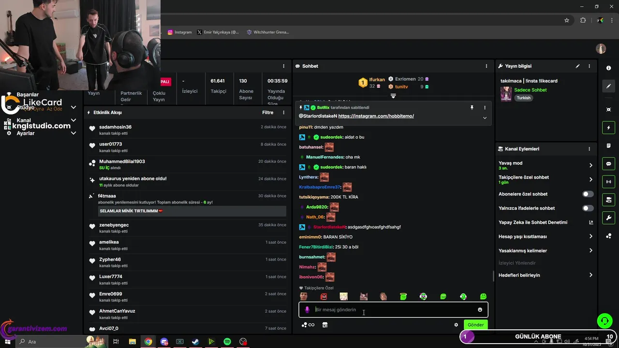Image resolution: width=619 pixels, height=348 pixels.
Task: Open the Witchhunter Grena browser tab
Action: click(x=268, y=32)
